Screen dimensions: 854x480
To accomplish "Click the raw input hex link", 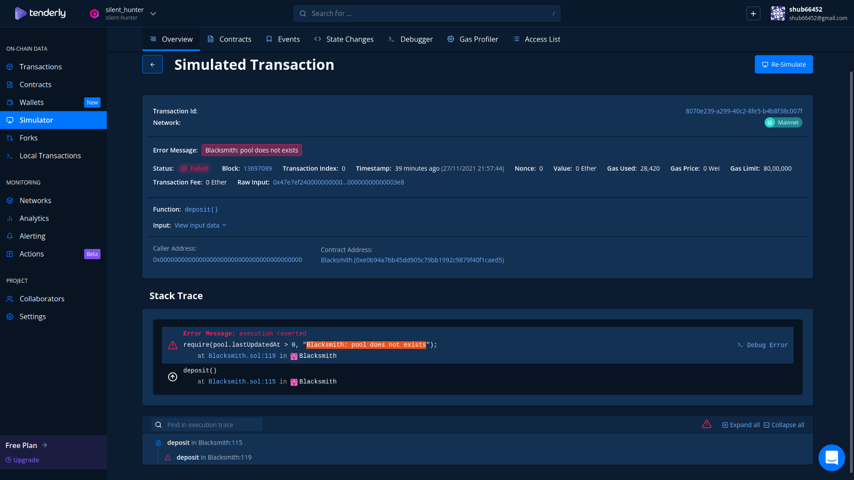I will coord(338,182).
